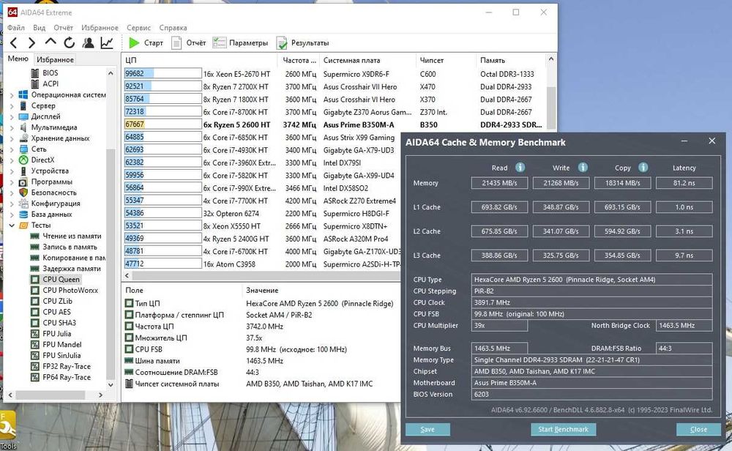
Task: Click the Start Benchmark button
Action: click(x=563, y=430)
